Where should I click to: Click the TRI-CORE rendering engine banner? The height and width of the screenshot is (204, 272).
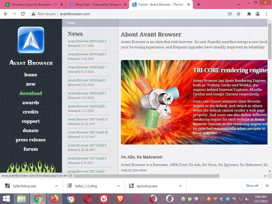tap(194, 102)
